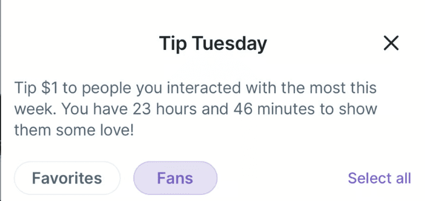Dismiss the popup using the cross icon
Viewport: 425px width, 201px height.
tap(391, 43)
